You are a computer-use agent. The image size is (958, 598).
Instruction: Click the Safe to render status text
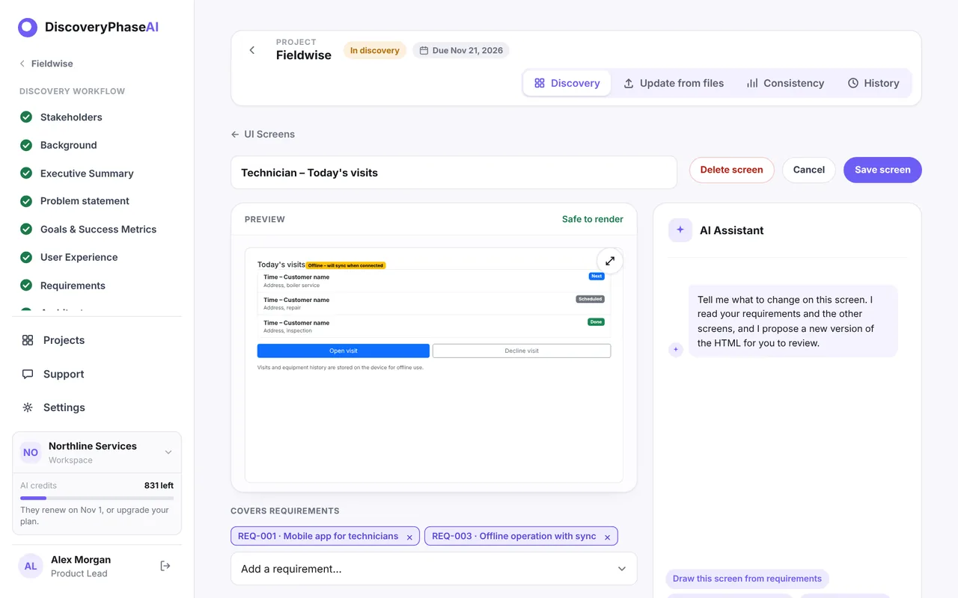(x=593, y=219)
